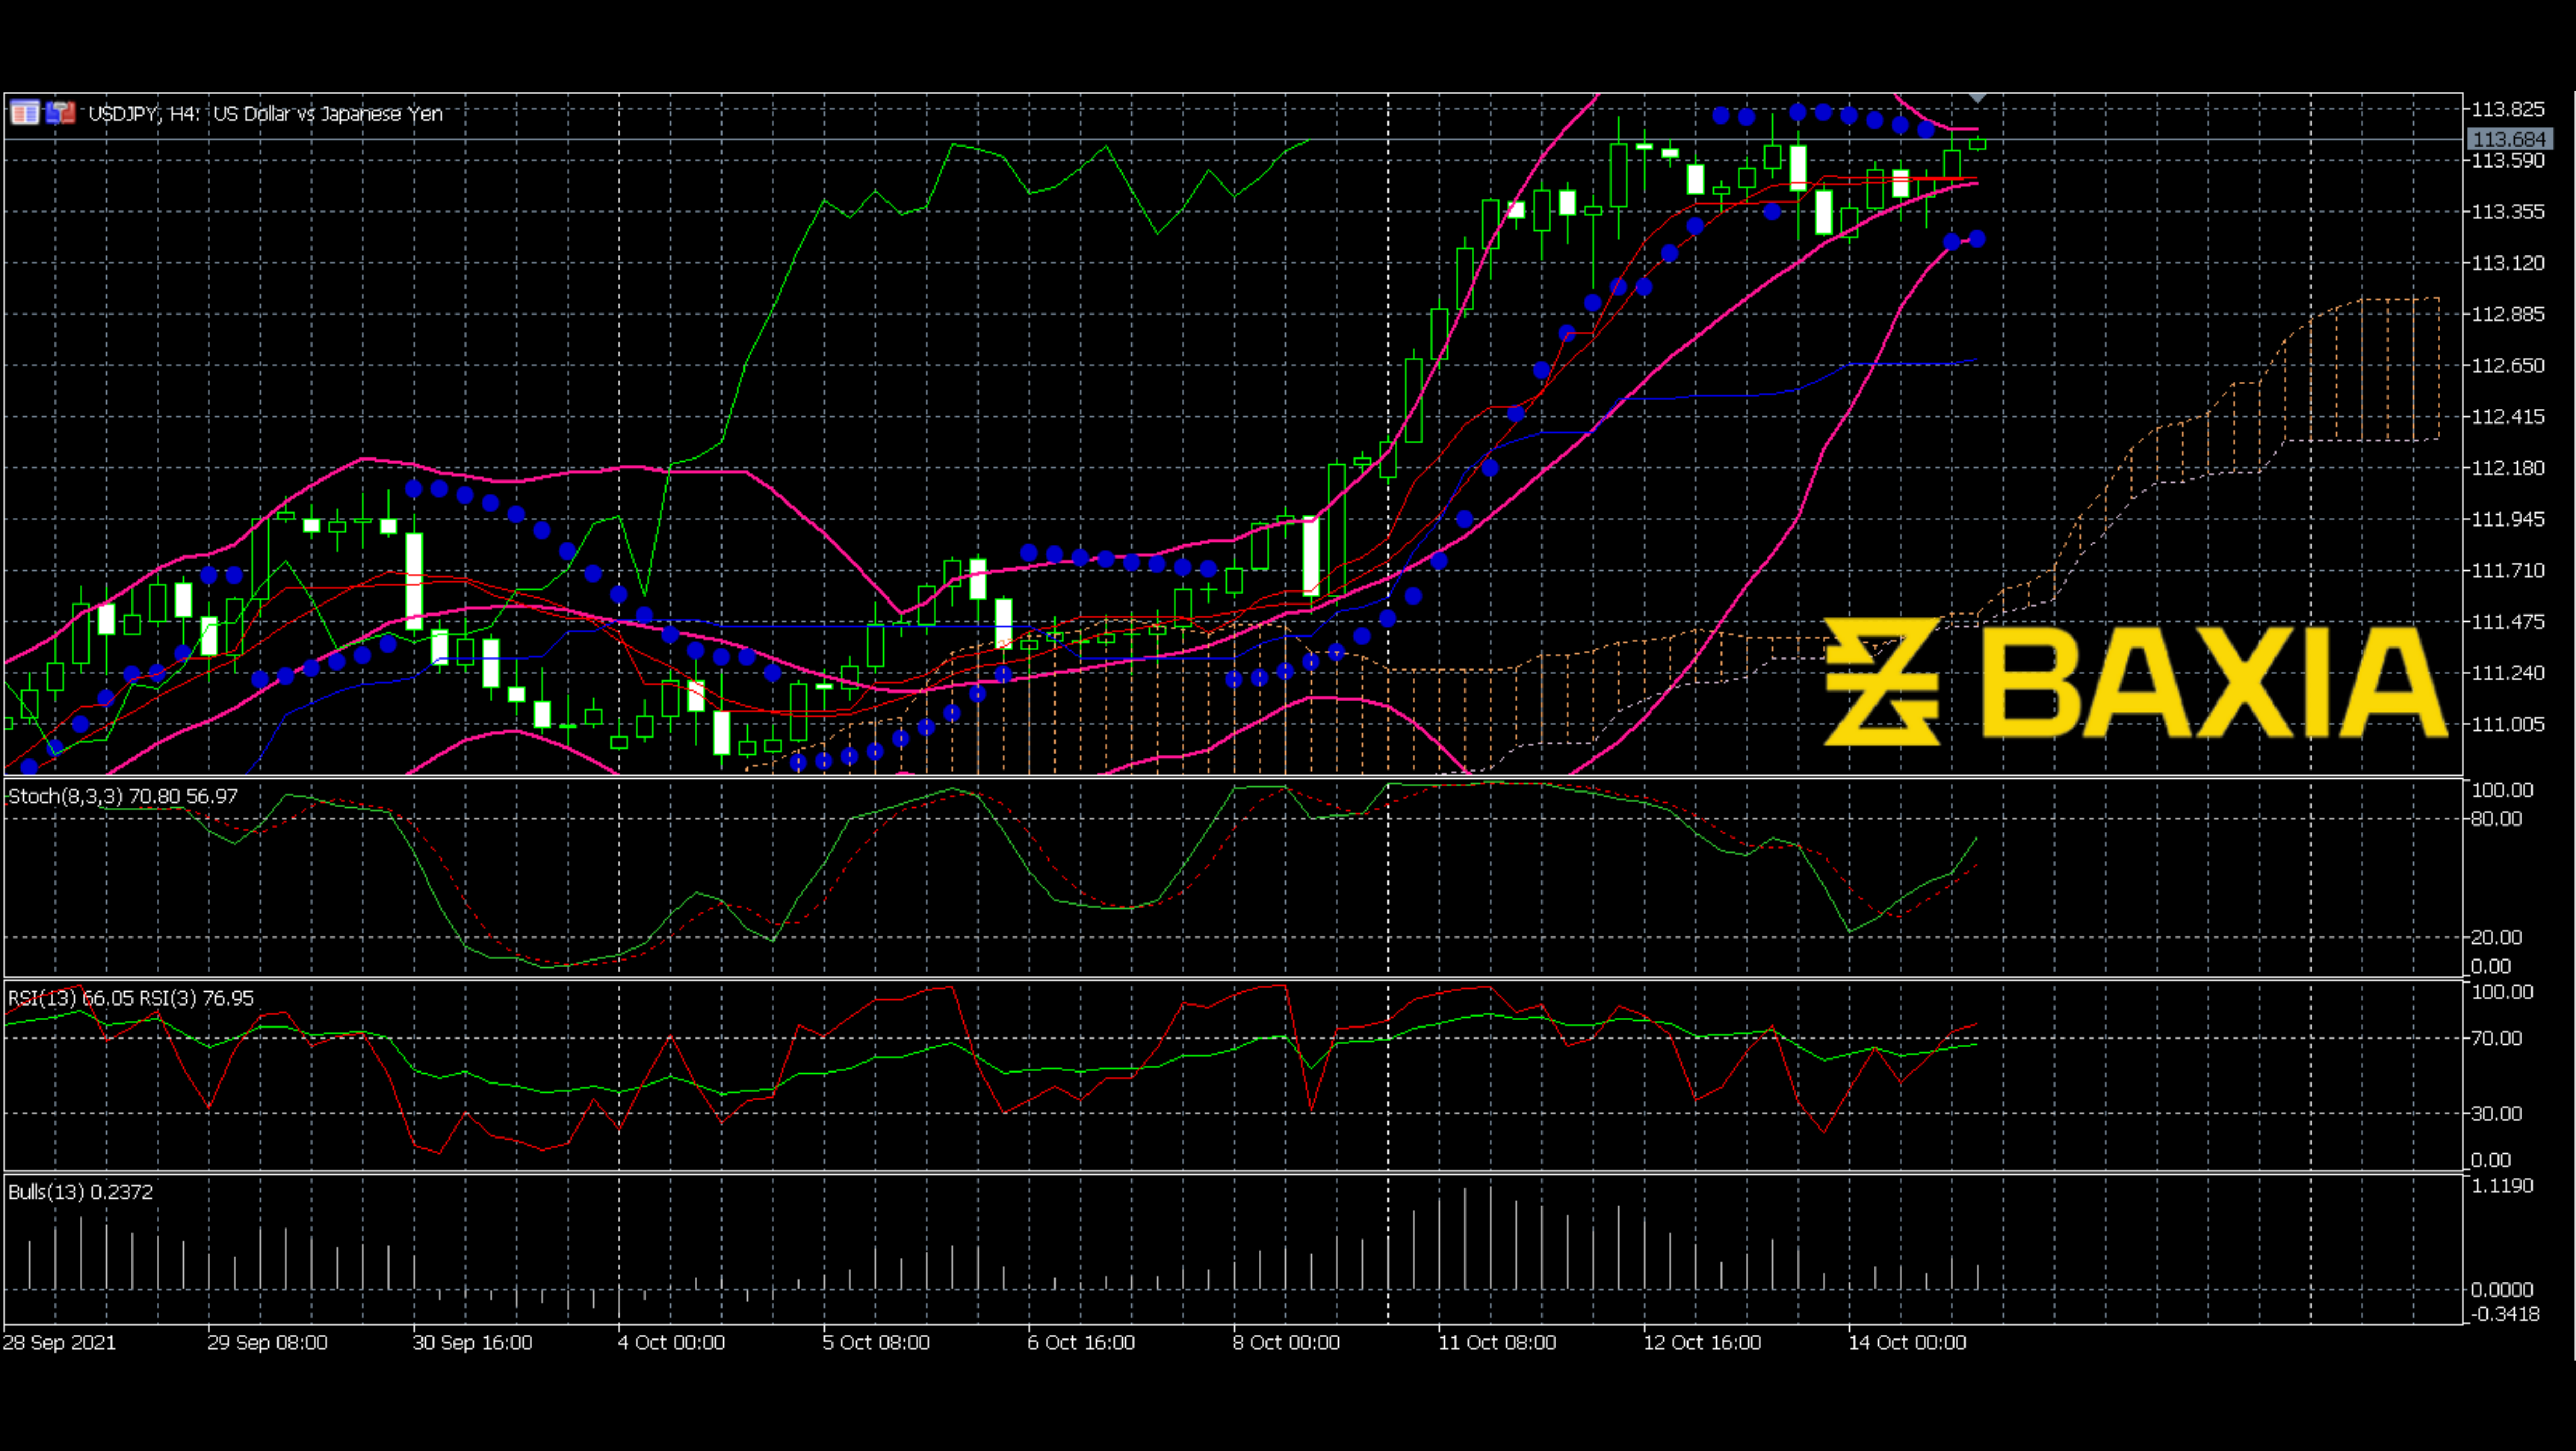Open the One Click Trading panel icon

tap(61, 113)
